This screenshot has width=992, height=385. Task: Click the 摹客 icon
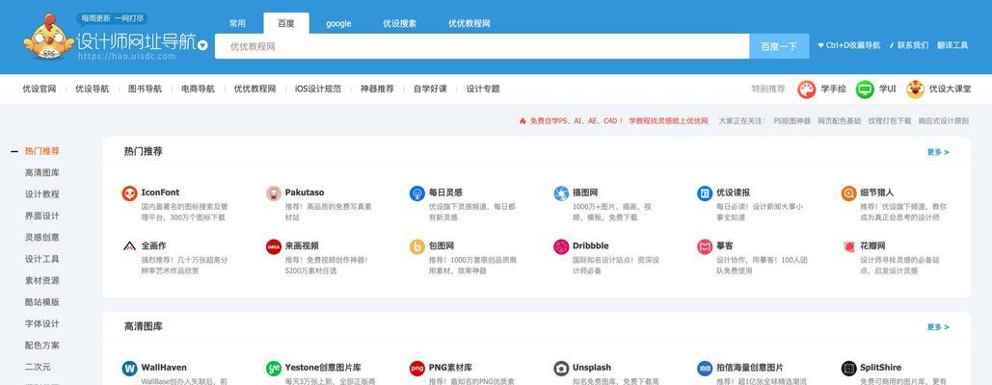(x=705, y=246)
